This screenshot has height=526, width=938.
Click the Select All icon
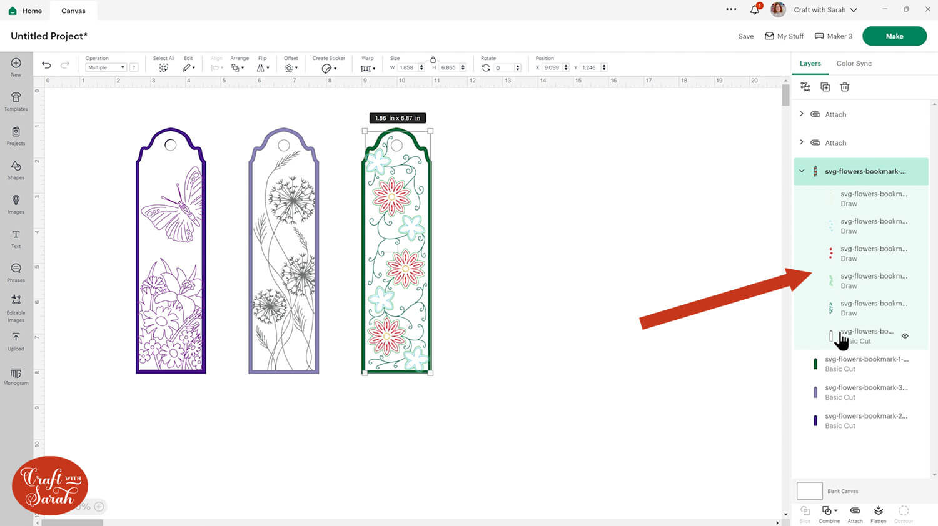tap(163, 67)
